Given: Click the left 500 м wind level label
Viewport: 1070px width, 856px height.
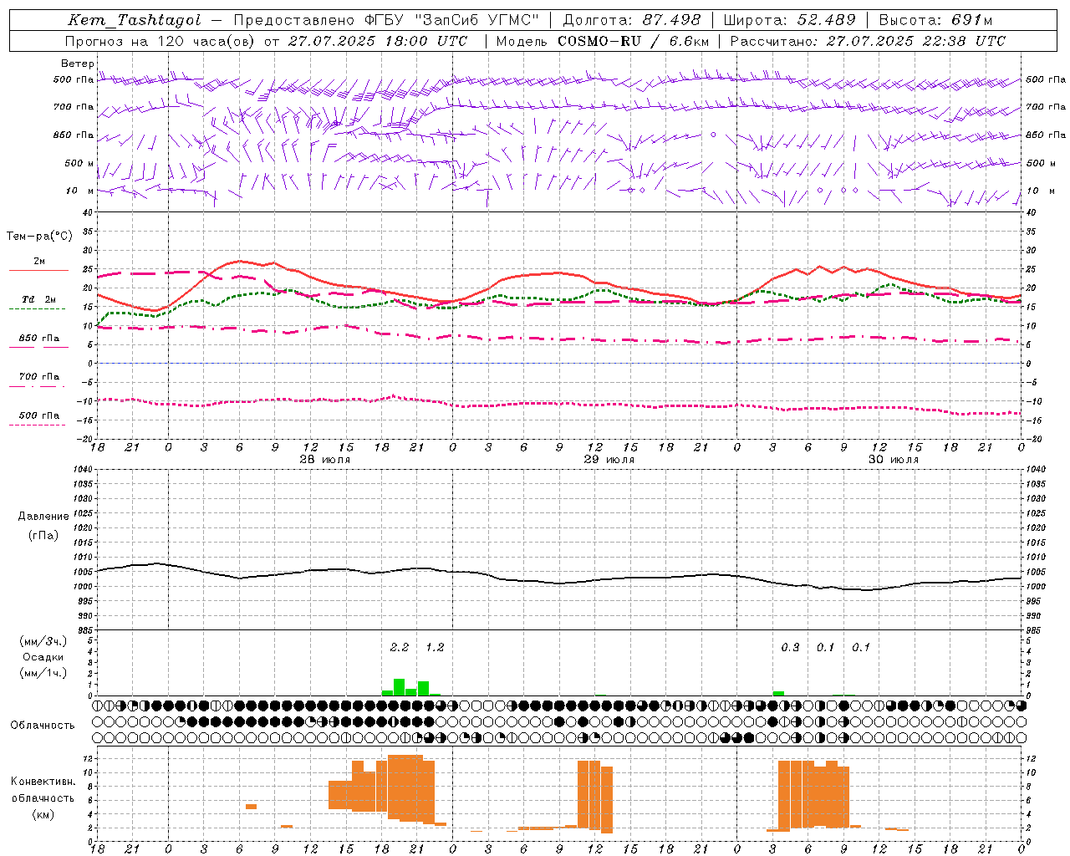Looking at the screenshot, I should pyautogui.click(x=79, y=163).
